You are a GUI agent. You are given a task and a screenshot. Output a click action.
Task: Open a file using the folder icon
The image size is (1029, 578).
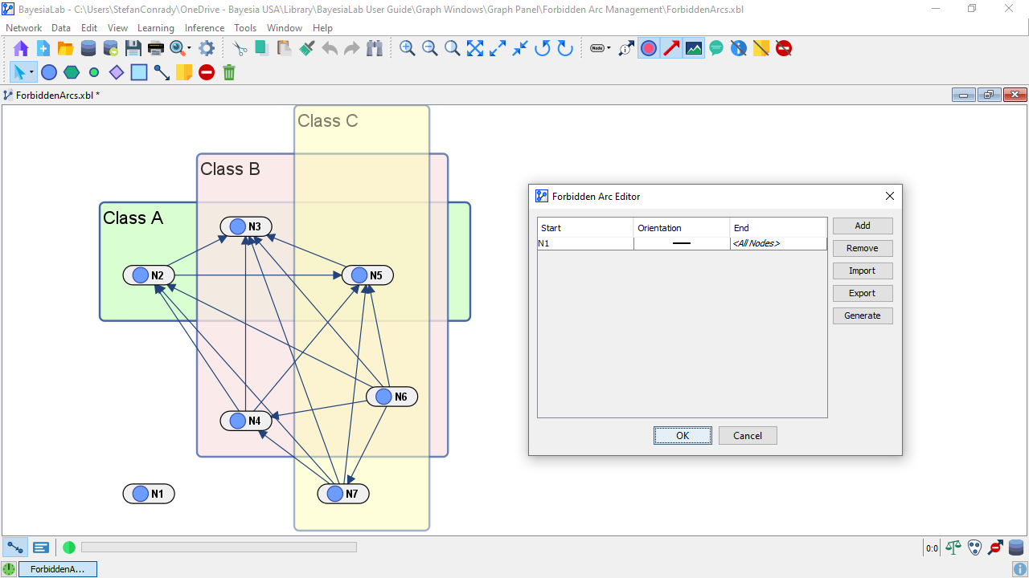[x=66, y=48]
